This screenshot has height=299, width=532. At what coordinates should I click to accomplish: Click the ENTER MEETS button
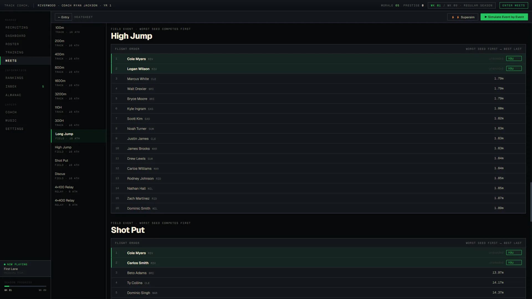513,6
